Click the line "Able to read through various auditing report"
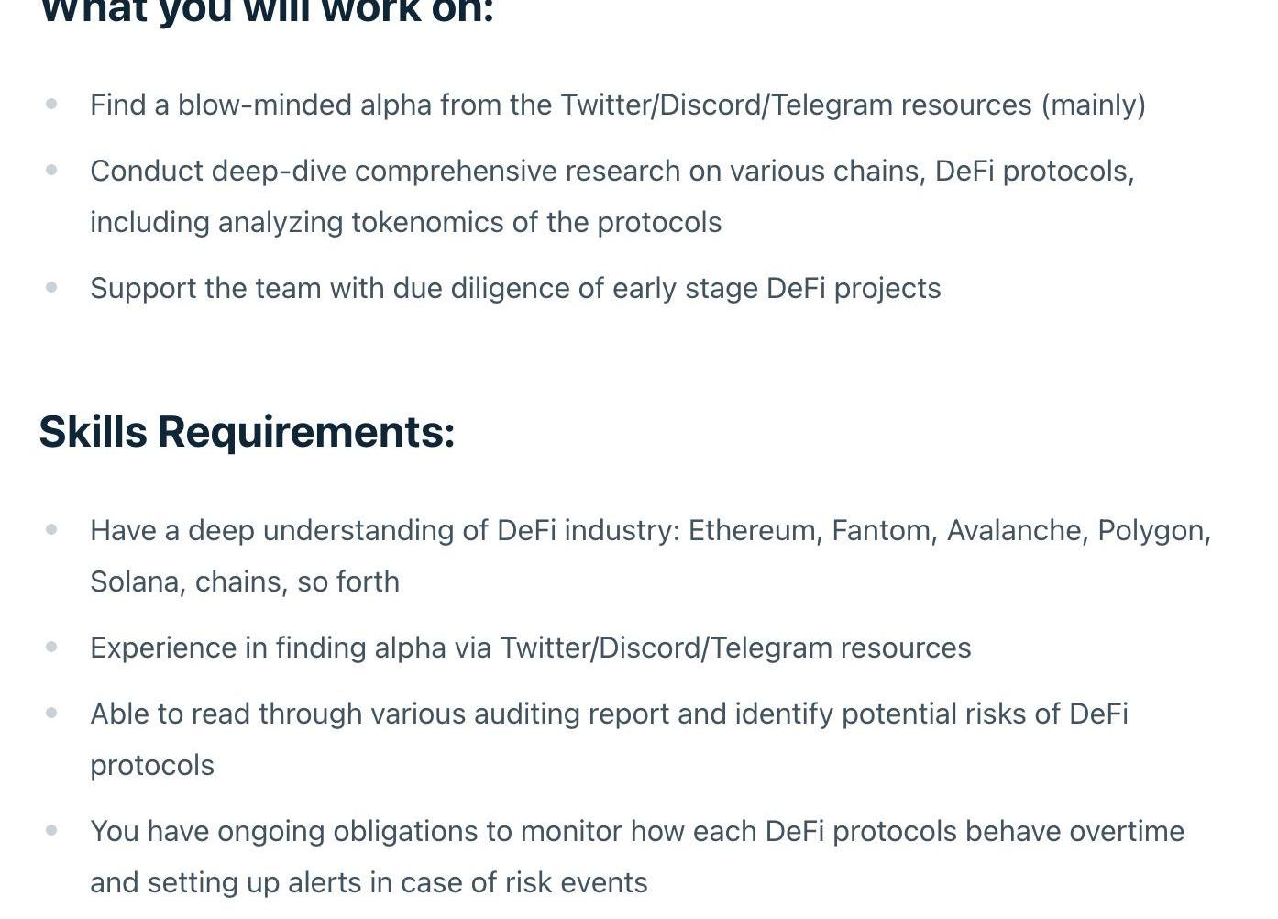Image resolution: width=1278 pixels, height=919 pixels. (x=609, y=714)
